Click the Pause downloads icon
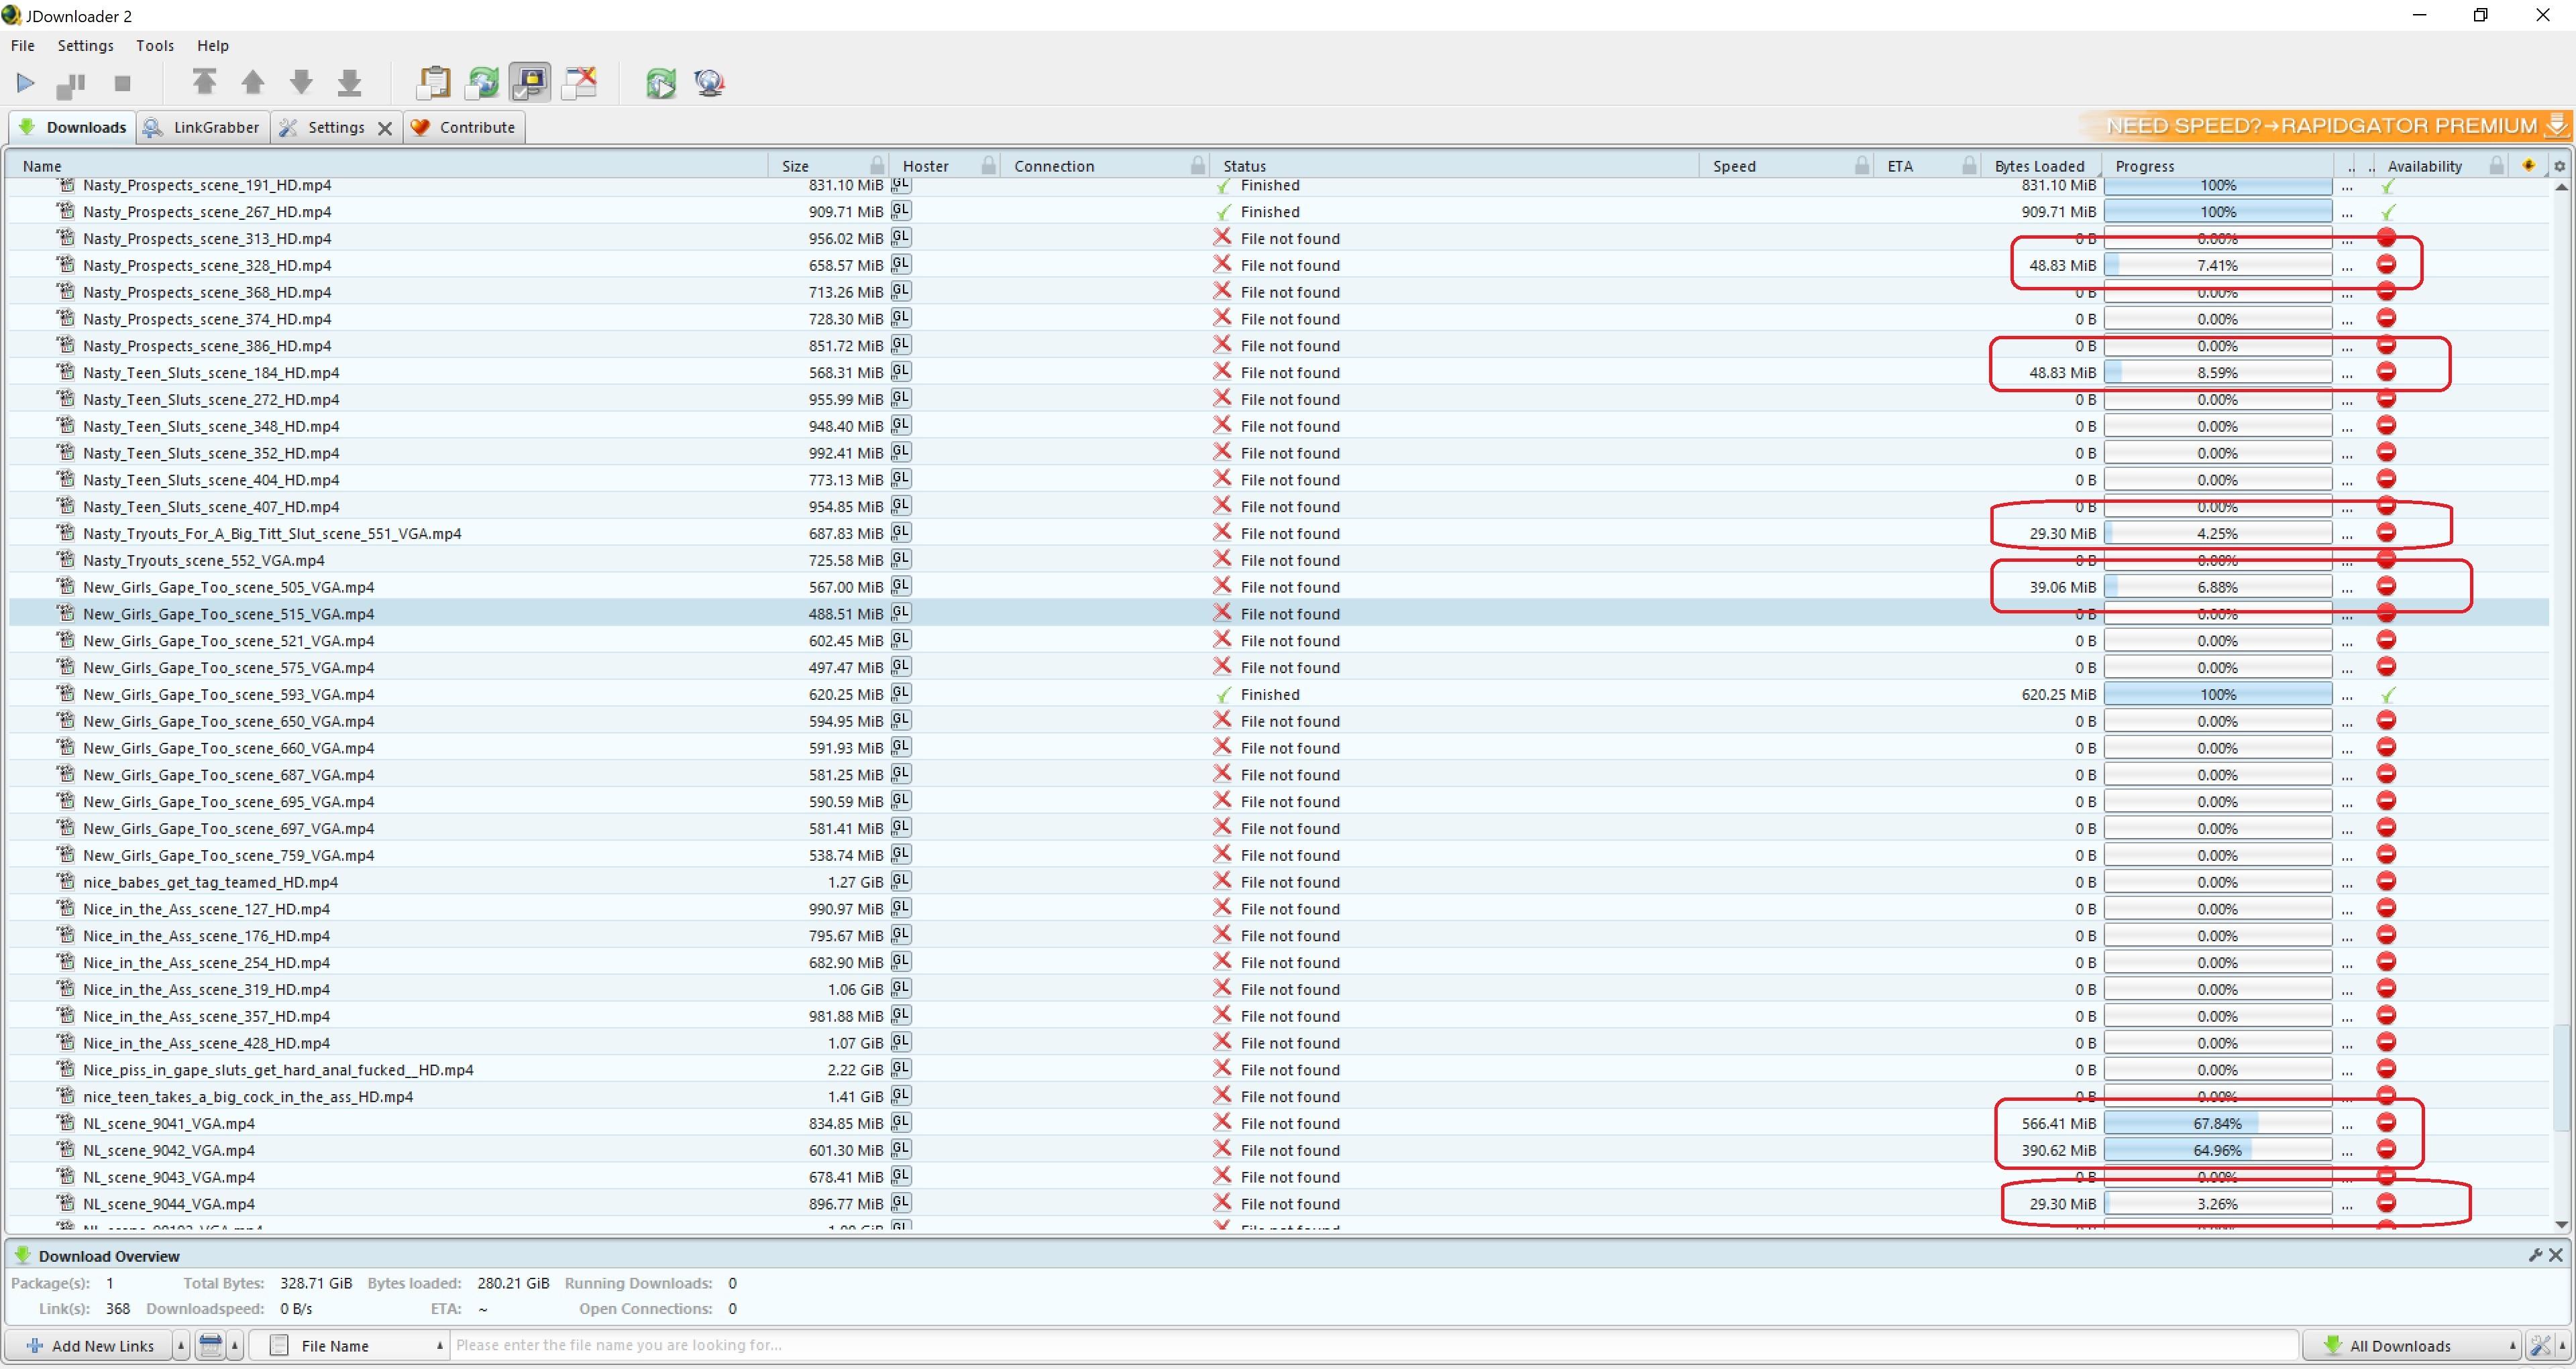Viewport: 2576px width, 1369px height. (71, 84)
